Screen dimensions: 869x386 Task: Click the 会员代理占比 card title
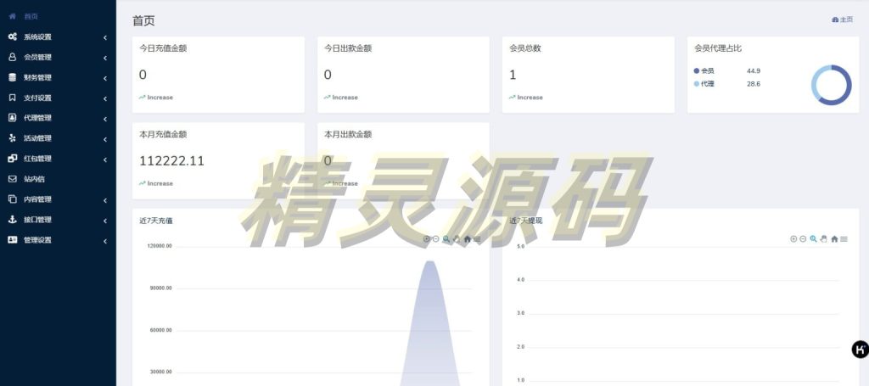(718, 48)
